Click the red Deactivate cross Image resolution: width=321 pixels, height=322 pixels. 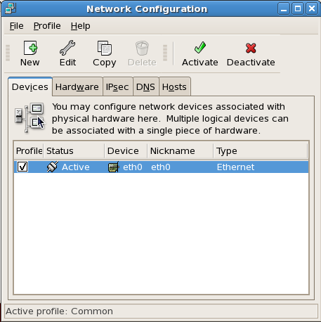tap(251, 48)
